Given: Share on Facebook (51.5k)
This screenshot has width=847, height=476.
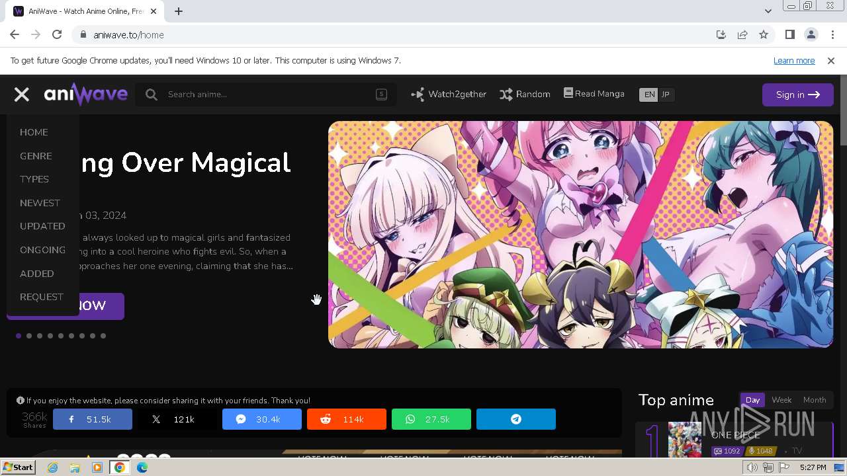Looking at the screenshot, I should [x=93, y=419].
